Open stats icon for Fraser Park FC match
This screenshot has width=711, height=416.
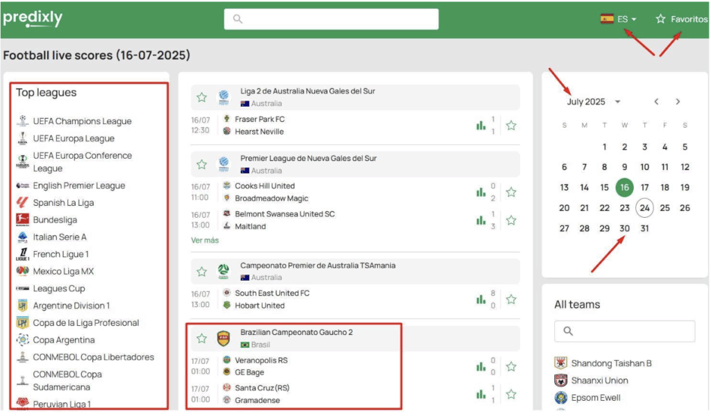(480, 125)
